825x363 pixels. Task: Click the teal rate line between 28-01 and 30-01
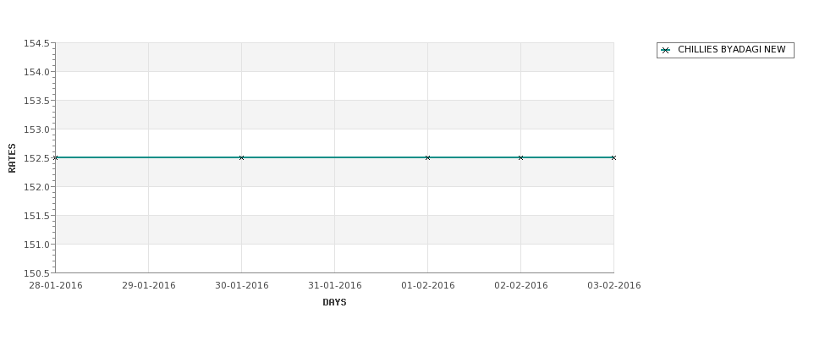click(149, 157)
